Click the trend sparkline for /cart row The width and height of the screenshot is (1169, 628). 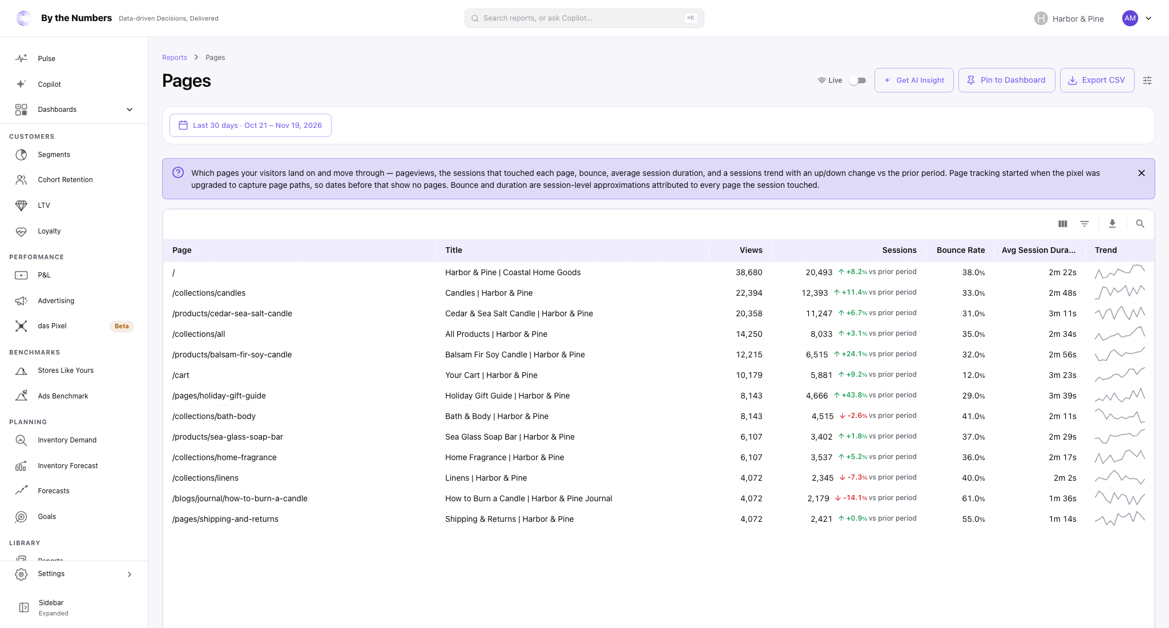(x=1120, y=375)
